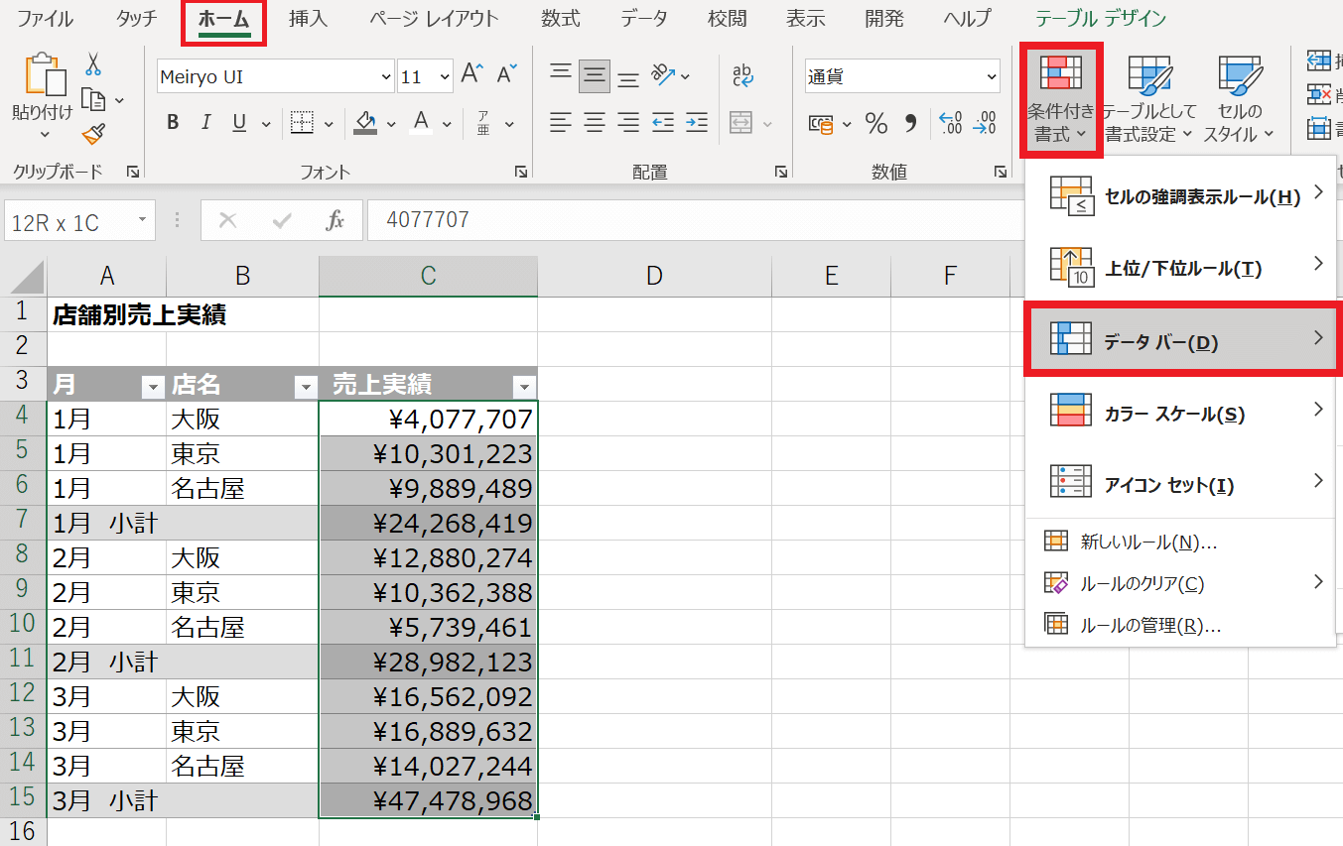
Task: Click the Name Box showing 12R x 1C
Action: click(x=68, y=221)
